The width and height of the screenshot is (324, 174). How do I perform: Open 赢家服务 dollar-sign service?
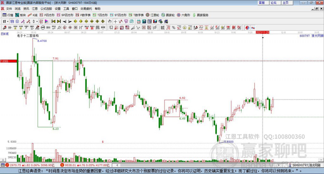point(200,15)
